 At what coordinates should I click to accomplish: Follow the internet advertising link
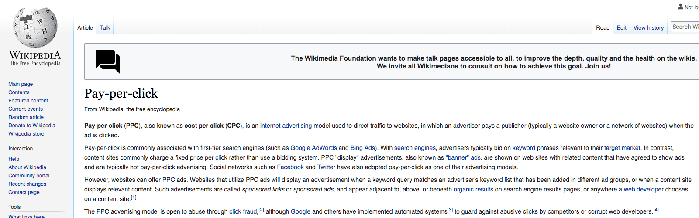coord(286,126)
